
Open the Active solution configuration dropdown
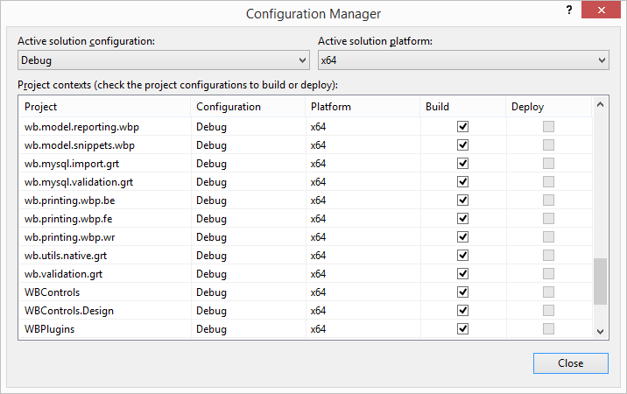pyautogui.click(x=164, y=60)
